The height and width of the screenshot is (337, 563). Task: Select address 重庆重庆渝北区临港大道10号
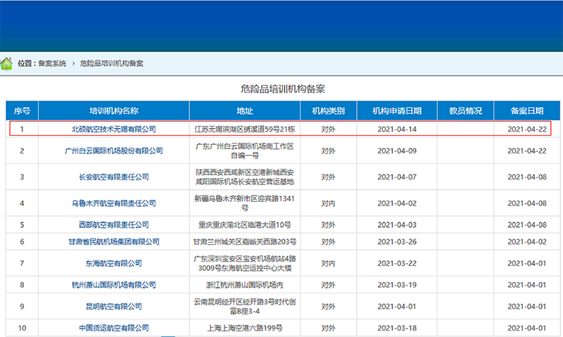(245, 224)
